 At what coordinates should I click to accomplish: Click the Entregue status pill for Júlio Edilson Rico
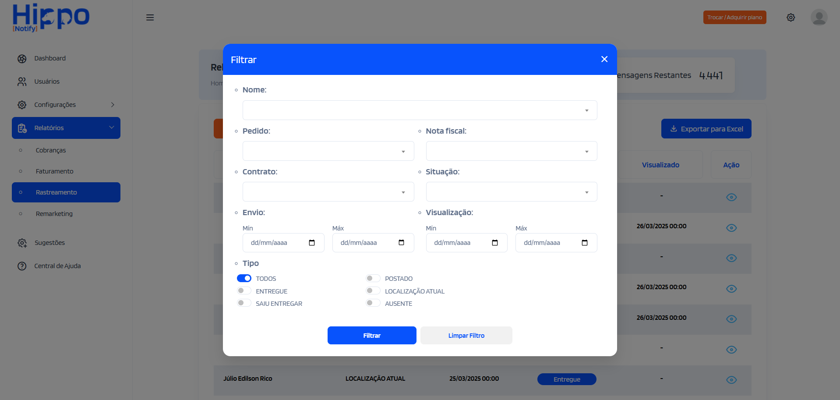coord(566,379)
